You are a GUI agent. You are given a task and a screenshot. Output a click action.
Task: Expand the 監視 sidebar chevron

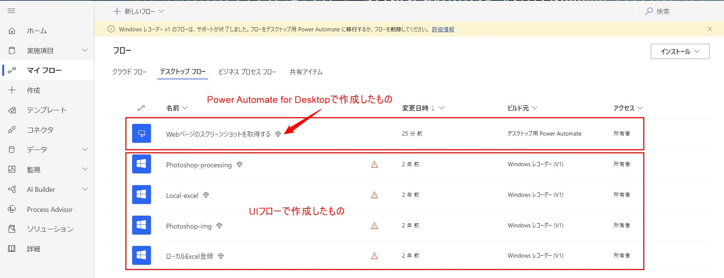click(x=85, y=169)
